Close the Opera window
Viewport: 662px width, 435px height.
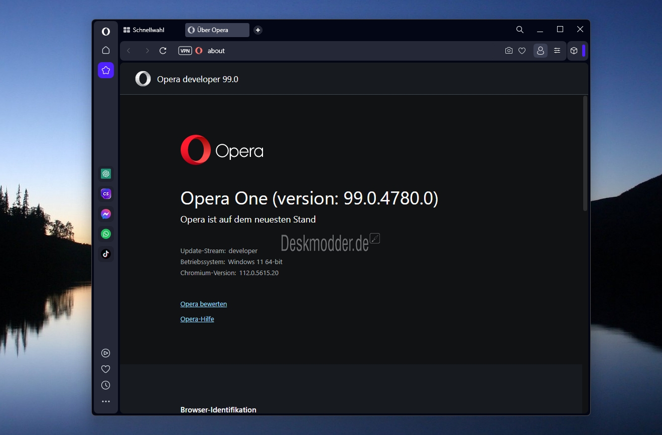[580, 30]
